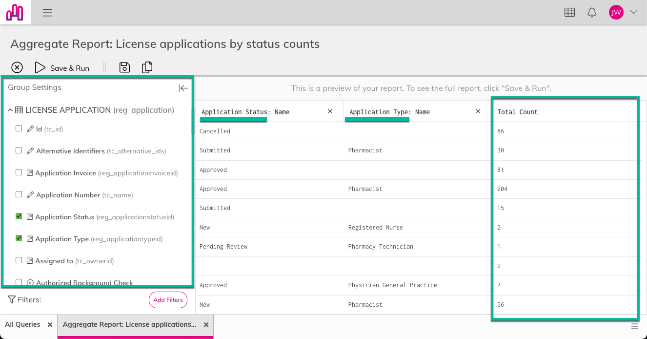Collapse the LICENSE APPLICATION tree node
Screen dimensions: 647x339
point(10,110)
